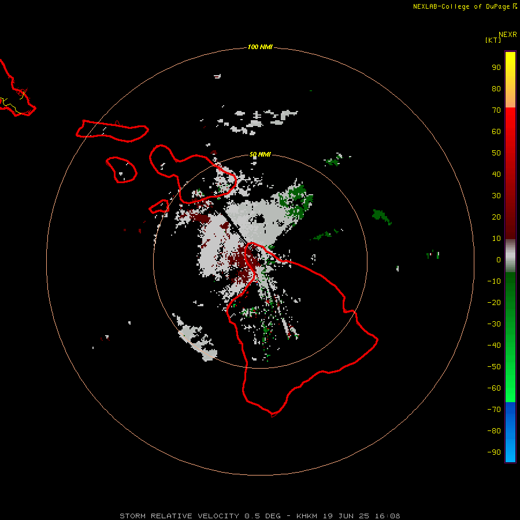Viewport: 520px width, 520px height.
Task: Click the 0.5 DEG elevation text
Action: tap(262, 516)
